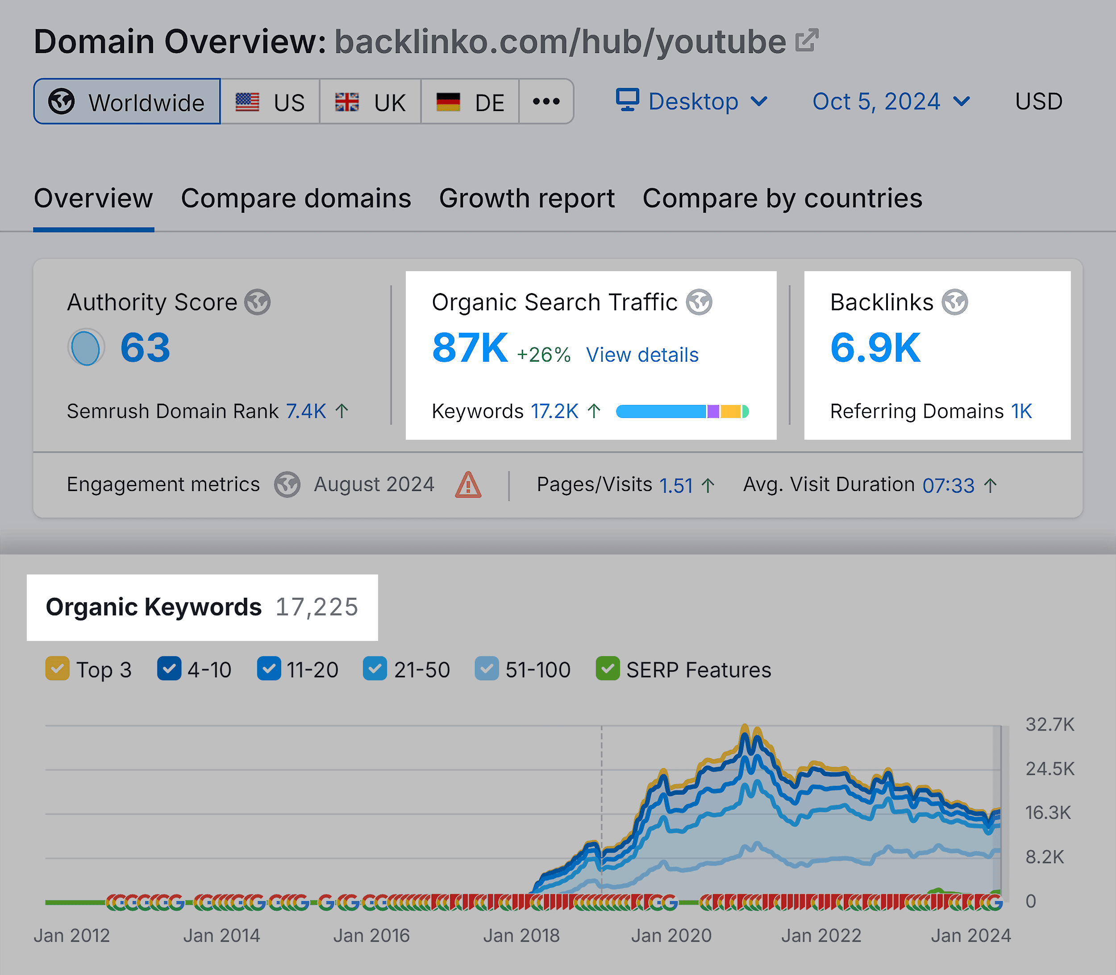Click globe icon beside Engagement metrics
This screenshot has height=975, width=1116.
pos(287,484)
